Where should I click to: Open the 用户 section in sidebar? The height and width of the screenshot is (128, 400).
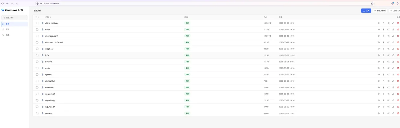[14, 29]
